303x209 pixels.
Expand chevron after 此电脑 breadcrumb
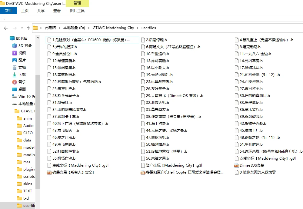[x=59, y=28]
